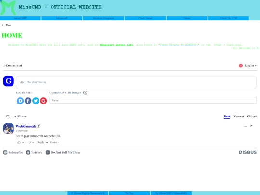
Task: Click the heart recommend icon
Action: coord(8,116)
